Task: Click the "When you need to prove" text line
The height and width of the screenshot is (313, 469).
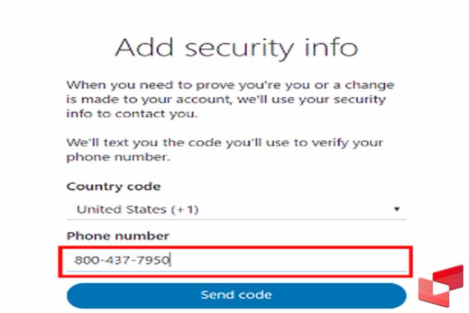Action: click(x=230, y=85)
